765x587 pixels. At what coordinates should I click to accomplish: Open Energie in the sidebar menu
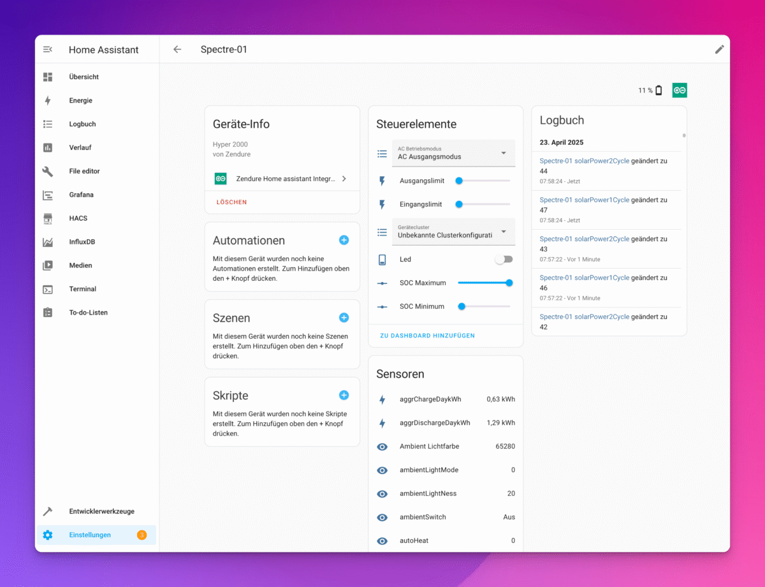click(81, 101)
